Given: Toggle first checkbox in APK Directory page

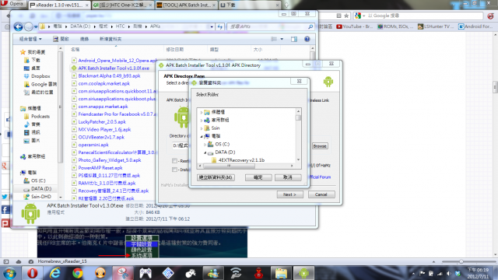Looking at the screenshot, I should point(174,161).
